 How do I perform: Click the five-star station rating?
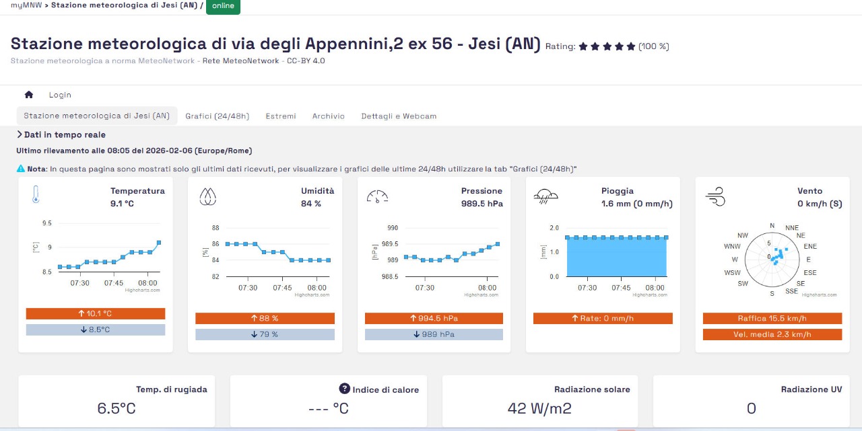(607, 46)
